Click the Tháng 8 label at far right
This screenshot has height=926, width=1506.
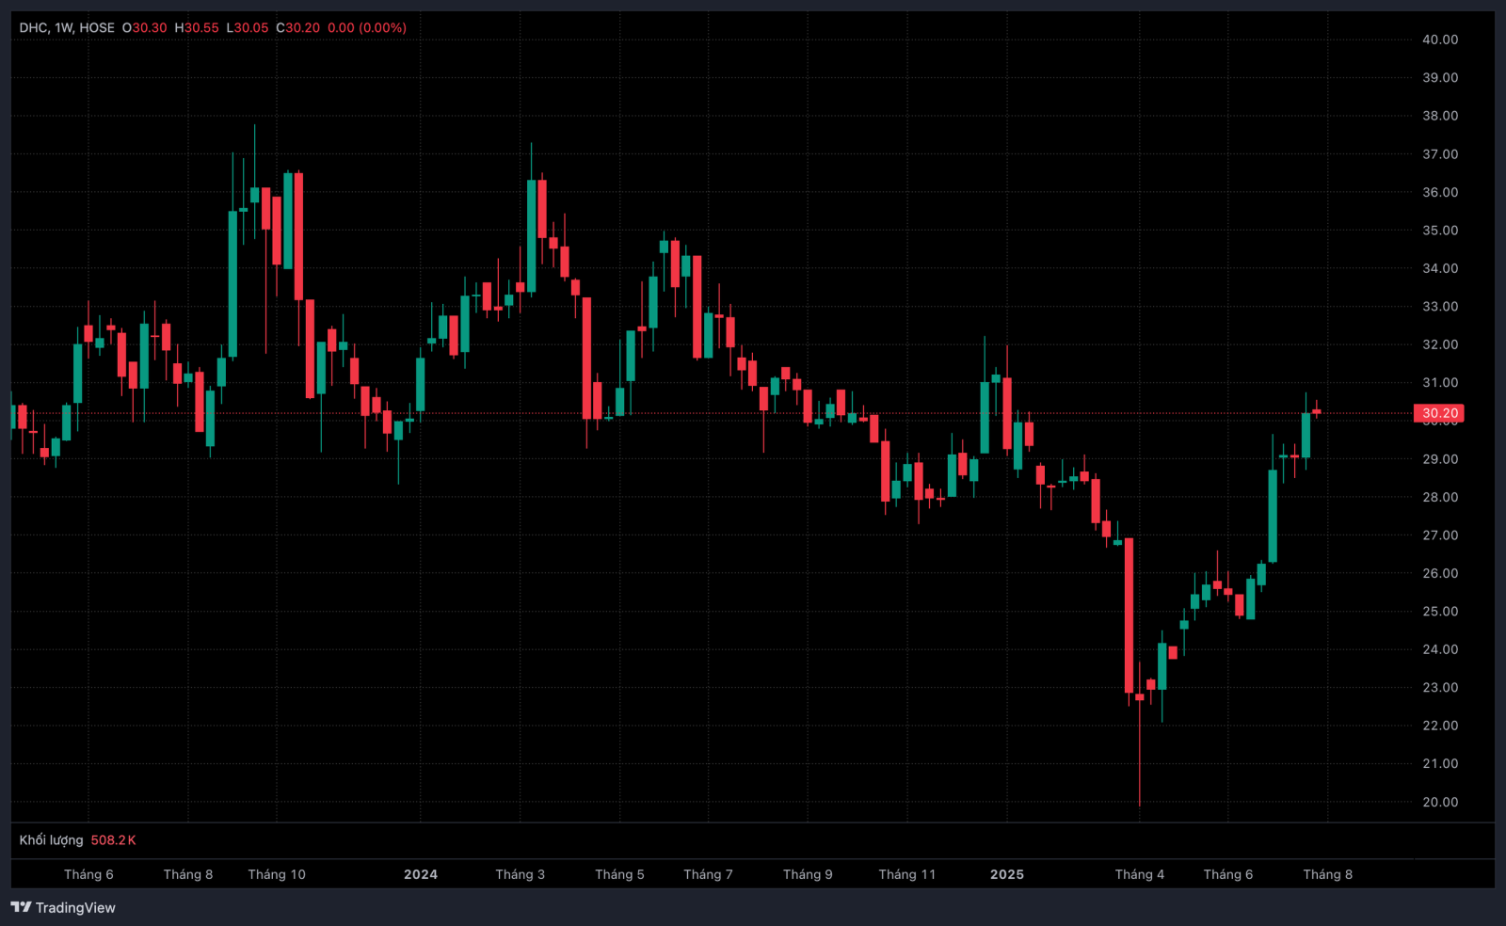pyautogui.click(x=1328, y=874)
